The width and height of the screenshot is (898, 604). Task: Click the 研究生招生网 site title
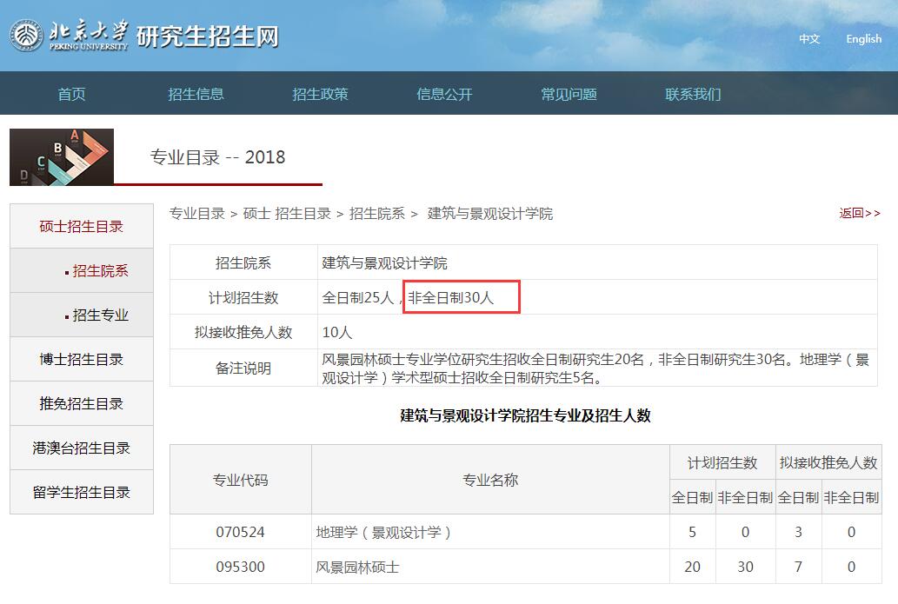(207, 37)
